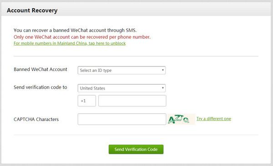Click the recover through SMS description text
The height and width of the screenshot is (166, 273).
point(75,30)
